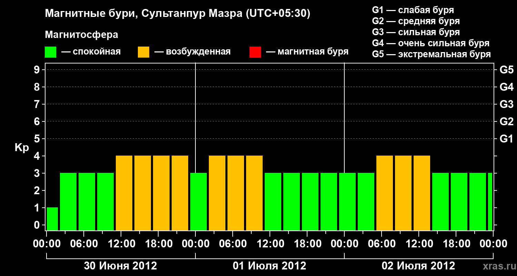
Task: Click the legend label '— магнитная буря'
Action: tap(307, 52)
